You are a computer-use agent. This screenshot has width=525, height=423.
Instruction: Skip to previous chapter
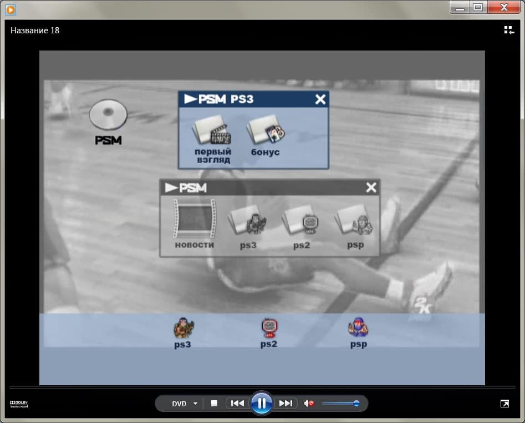click(238, 403)
